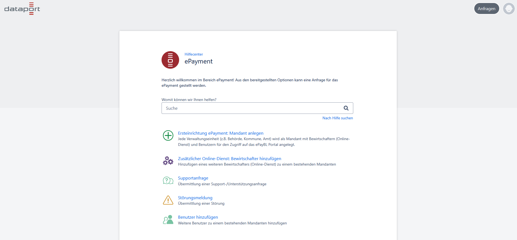Open the Supportanfrage request type
Screen dimensions: 517x240
tap(193, 178)
